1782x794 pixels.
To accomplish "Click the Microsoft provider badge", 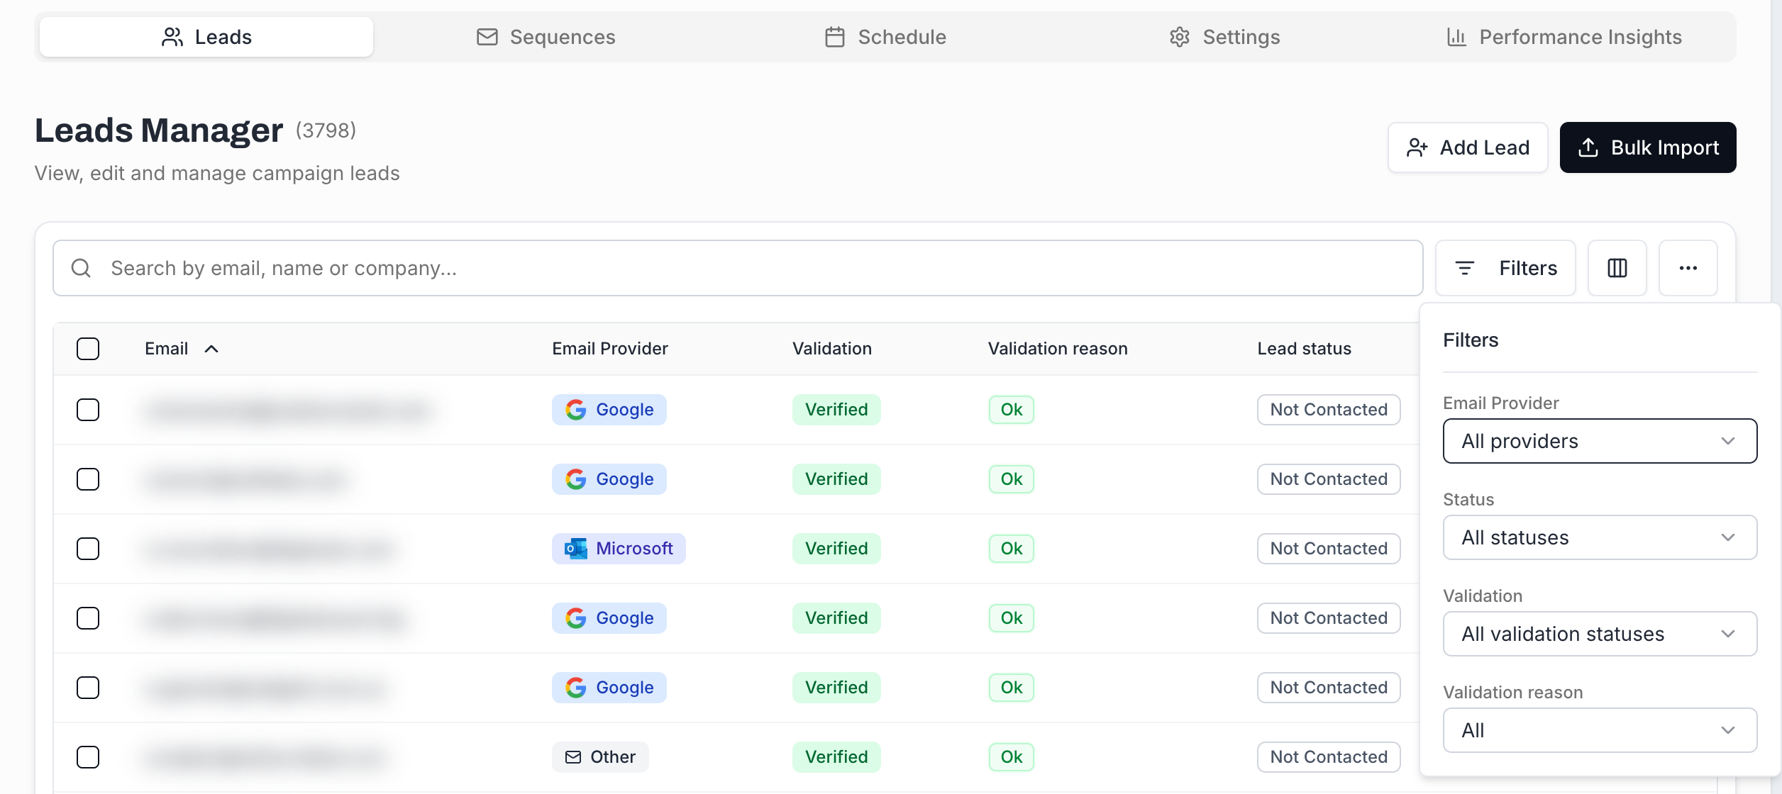I will (x=619, y=549).
